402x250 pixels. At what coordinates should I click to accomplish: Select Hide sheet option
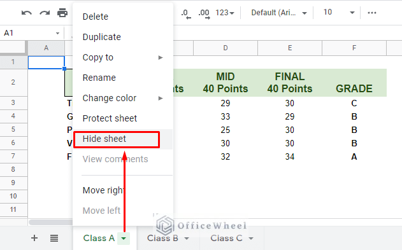click(x=123, y=139)
